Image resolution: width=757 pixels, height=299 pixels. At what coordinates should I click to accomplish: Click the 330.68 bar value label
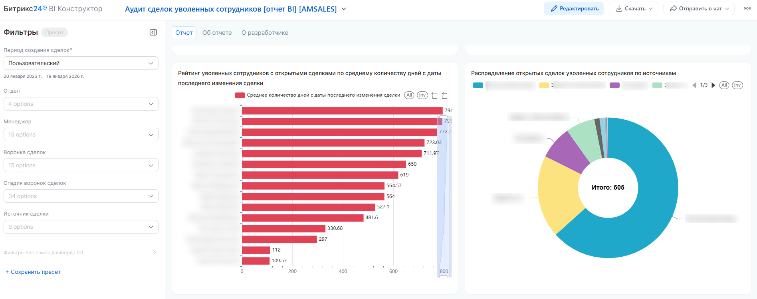pos(335,228)
